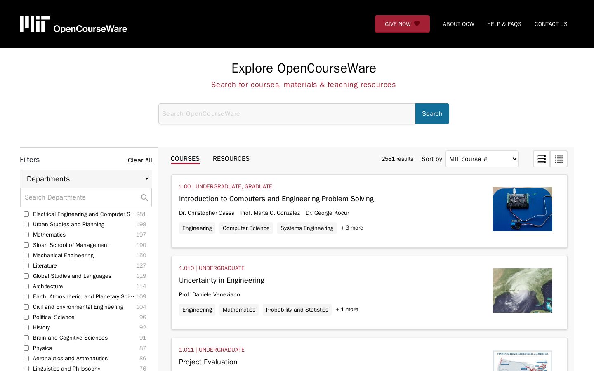Open the Uncertainty in Engineering course
Viewport: 594px width, 371px height.
pos(222,280)
